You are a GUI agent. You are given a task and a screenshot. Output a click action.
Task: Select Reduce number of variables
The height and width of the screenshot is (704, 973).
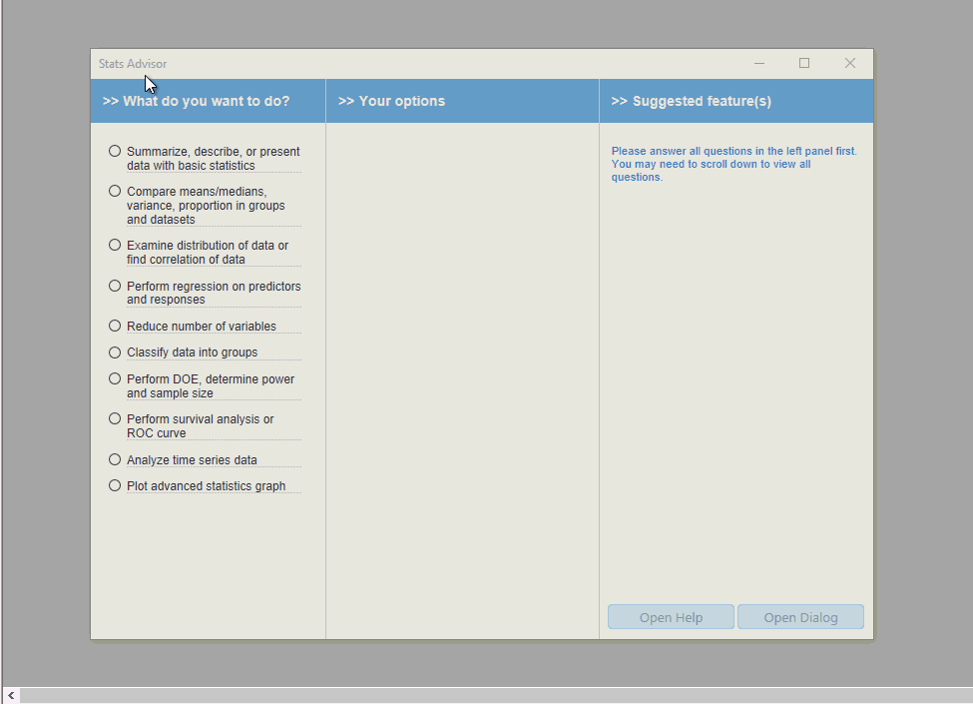(115, 326)
